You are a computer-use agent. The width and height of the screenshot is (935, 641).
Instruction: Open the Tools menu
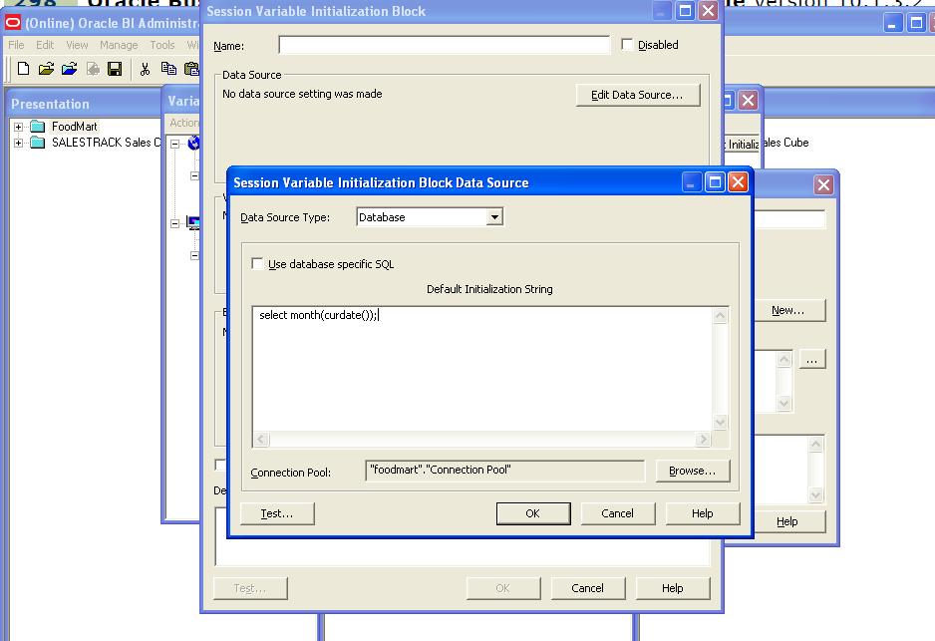pos(162,45)
